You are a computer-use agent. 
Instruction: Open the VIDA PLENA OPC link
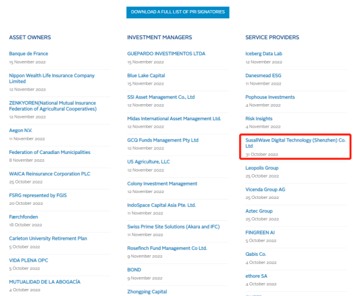pyautogui.click(x=28, y=260)
